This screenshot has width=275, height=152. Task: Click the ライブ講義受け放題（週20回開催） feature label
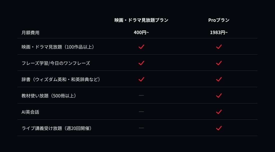[57, 128]
